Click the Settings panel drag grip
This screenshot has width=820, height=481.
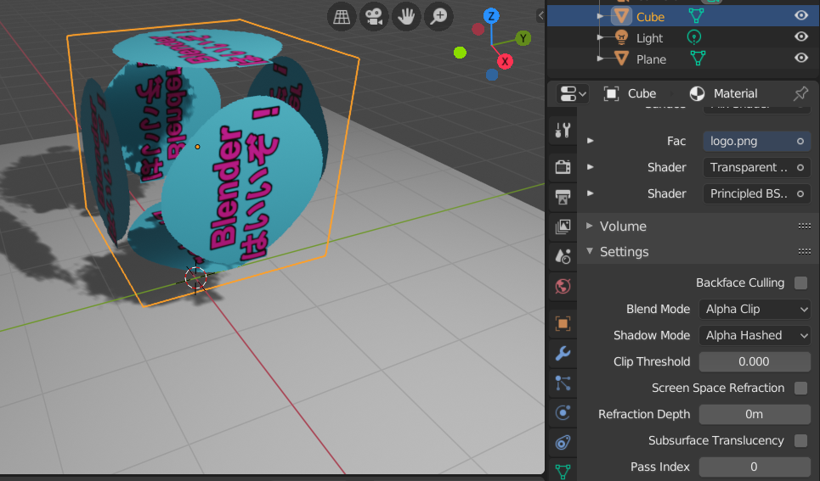pyautogui.click(x=805, y=252)
